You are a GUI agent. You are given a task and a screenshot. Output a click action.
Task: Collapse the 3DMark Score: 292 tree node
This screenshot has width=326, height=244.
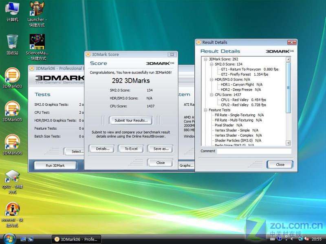(x=205, y=59)
